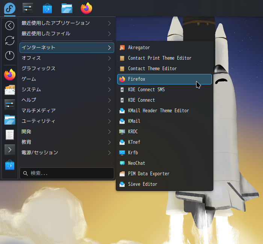The image size is (263, 244).
Task: Expand the グラフィックス category chevron
Action: pyautogui.click(x=109, y=69)
